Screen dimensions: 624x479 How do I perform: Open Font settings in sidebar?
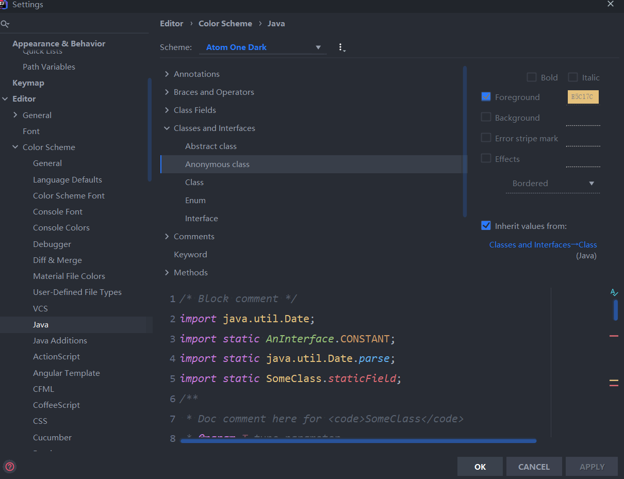coord(31,131)
